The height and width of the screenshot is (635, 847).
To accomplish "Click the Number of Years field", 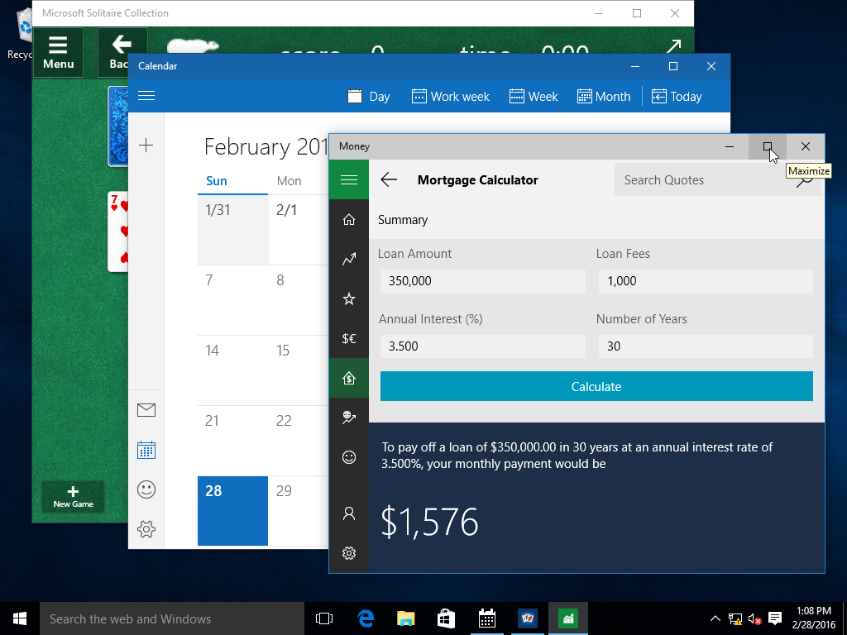I will click(x=706, y=346).
